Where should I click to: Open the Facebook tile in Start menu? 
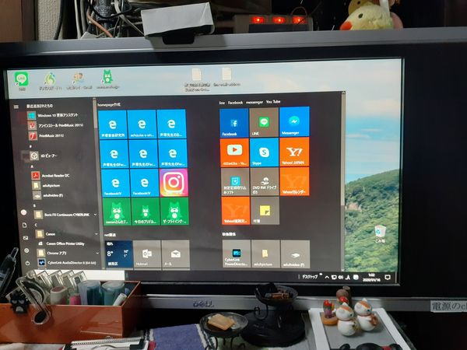click(x=233, y=123)
